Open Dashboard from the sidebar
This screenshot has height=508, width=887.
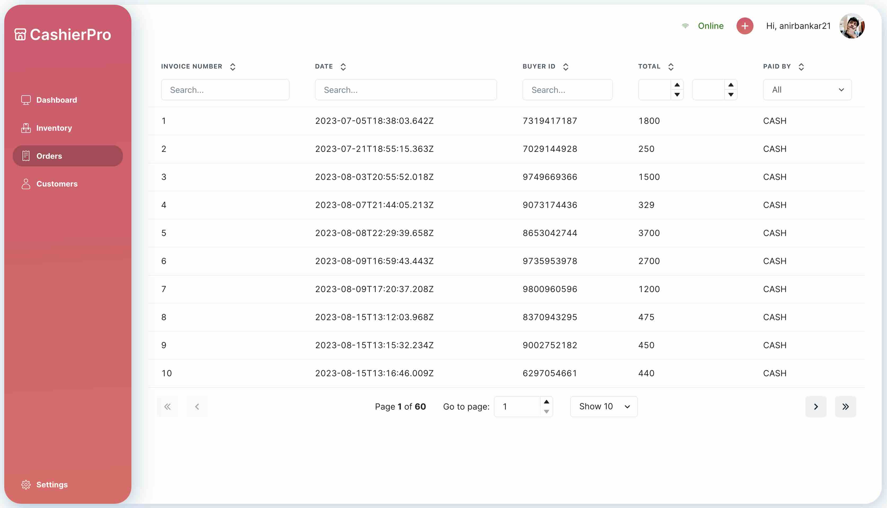pos(56,100)
